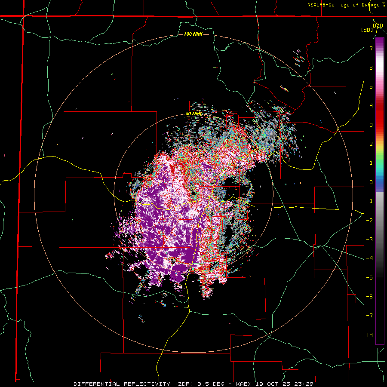Click the DIFFERENTIAL REFLECTIVITY (ZDR) caption text
This screenshot has height=387, width=387.
[x=134, y=384]
